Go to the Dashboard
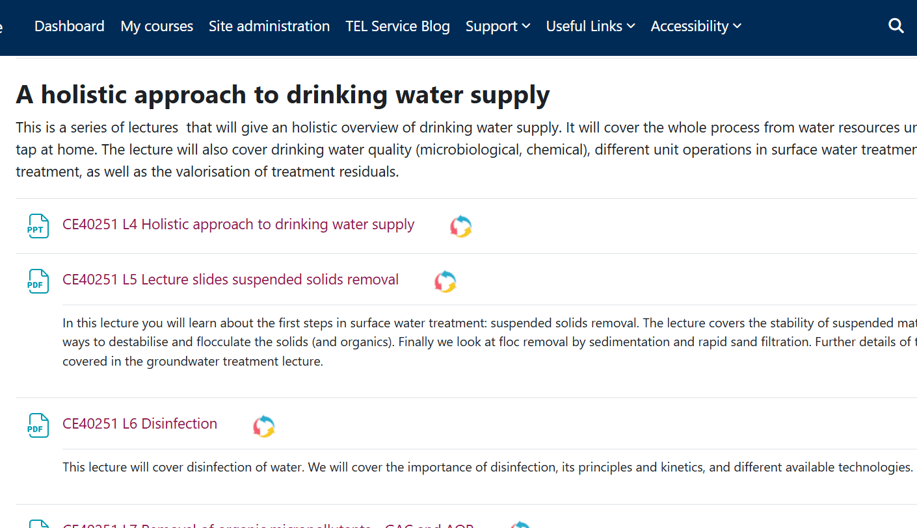Viewport: 917px width, 528px height. pos(69,26)
